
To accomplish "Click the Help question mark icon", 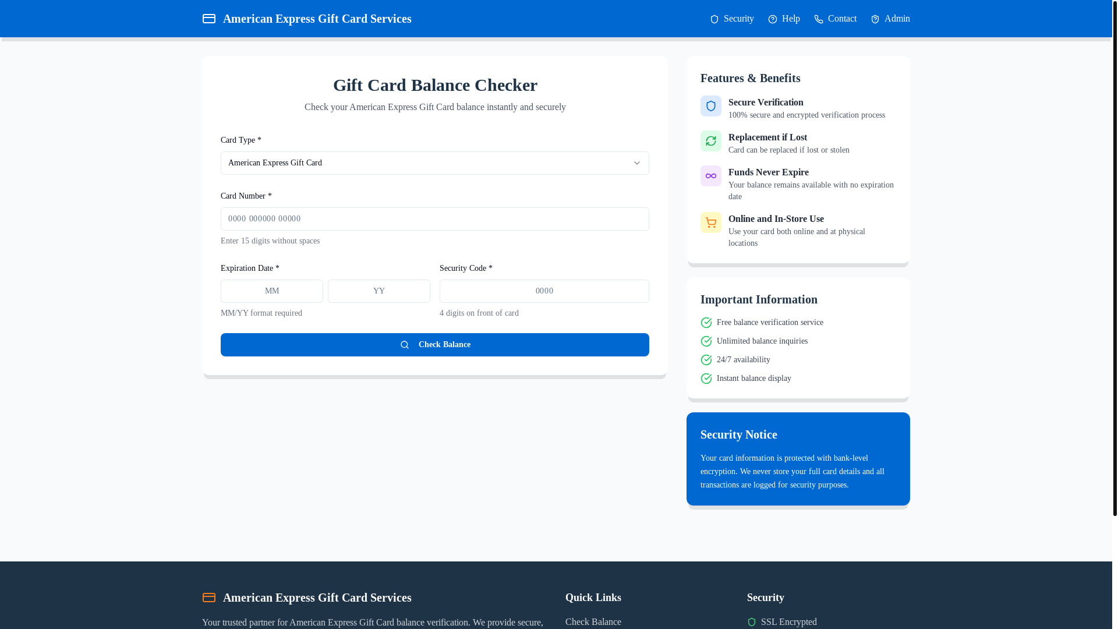I will tap(773, 19).
